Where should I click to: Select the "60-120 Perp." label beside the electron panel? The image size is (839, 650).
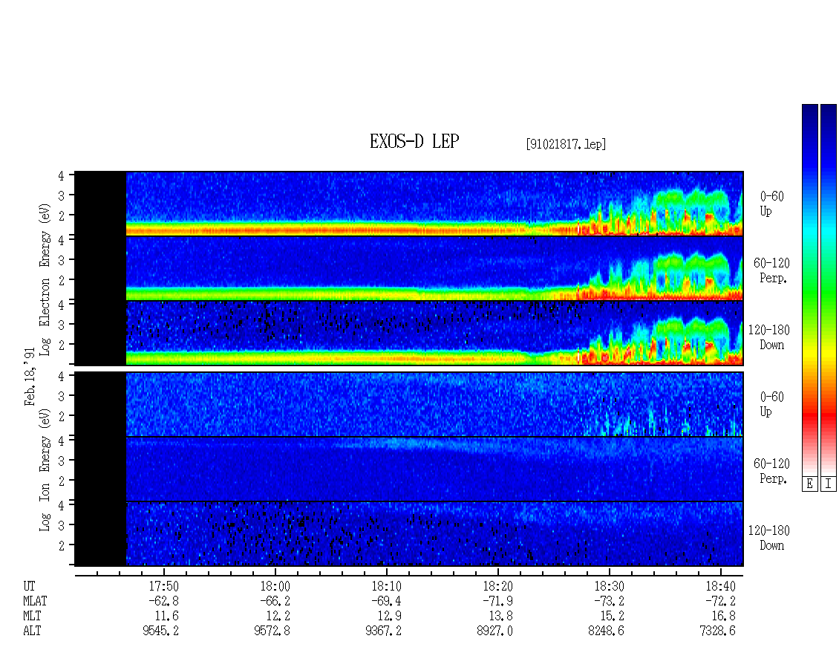[x=771, y=270]
